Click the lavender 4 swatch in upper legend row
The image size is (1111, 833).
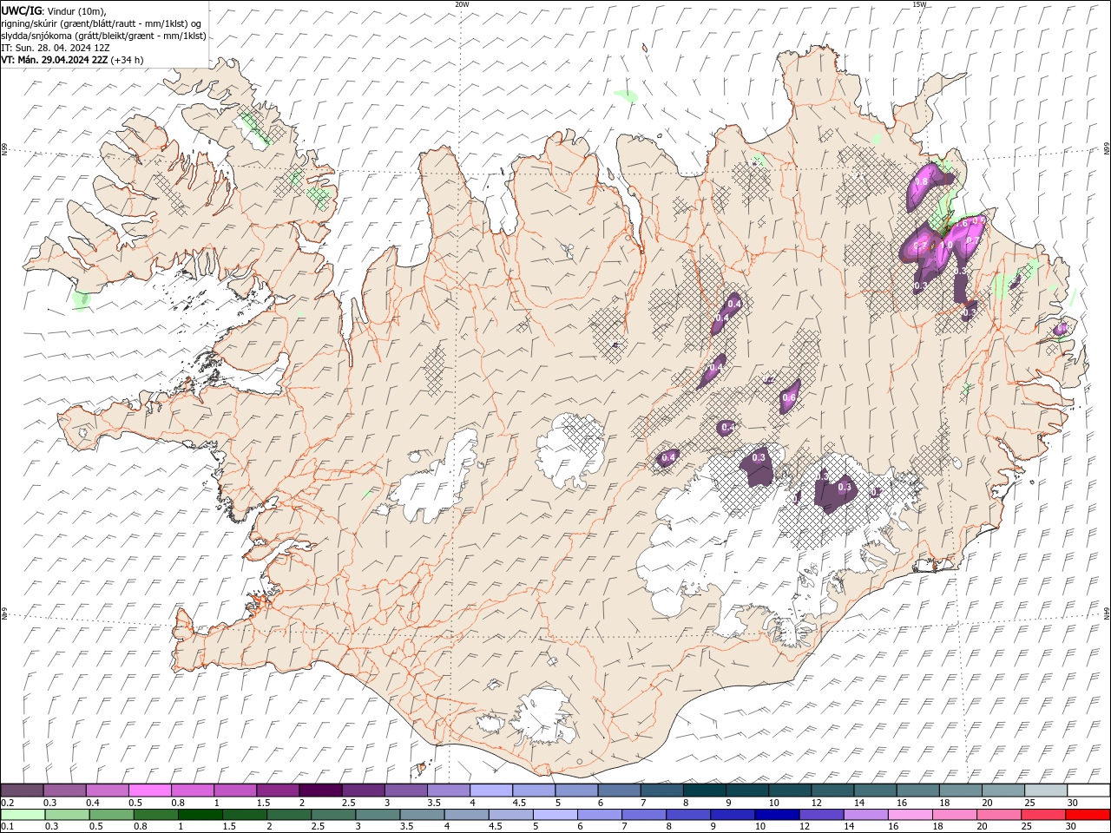(491, 790)
